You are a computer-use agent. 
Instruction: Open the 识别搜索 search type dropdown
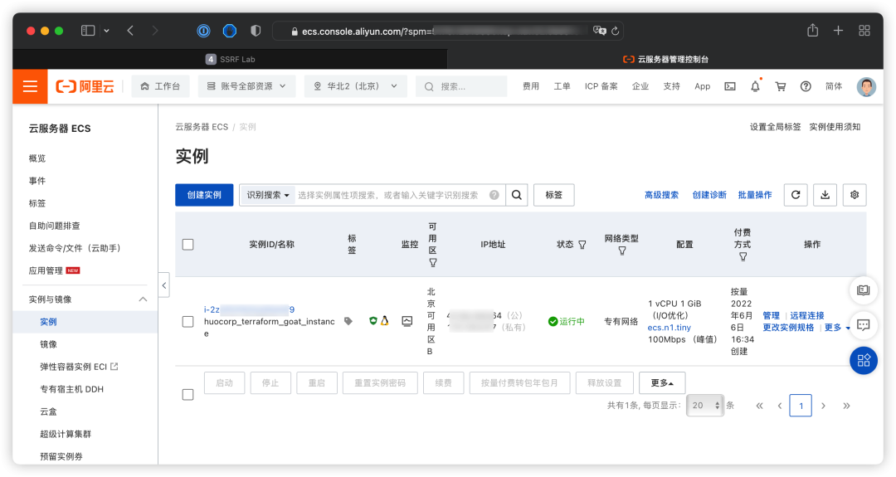click(x=267, y=195)
